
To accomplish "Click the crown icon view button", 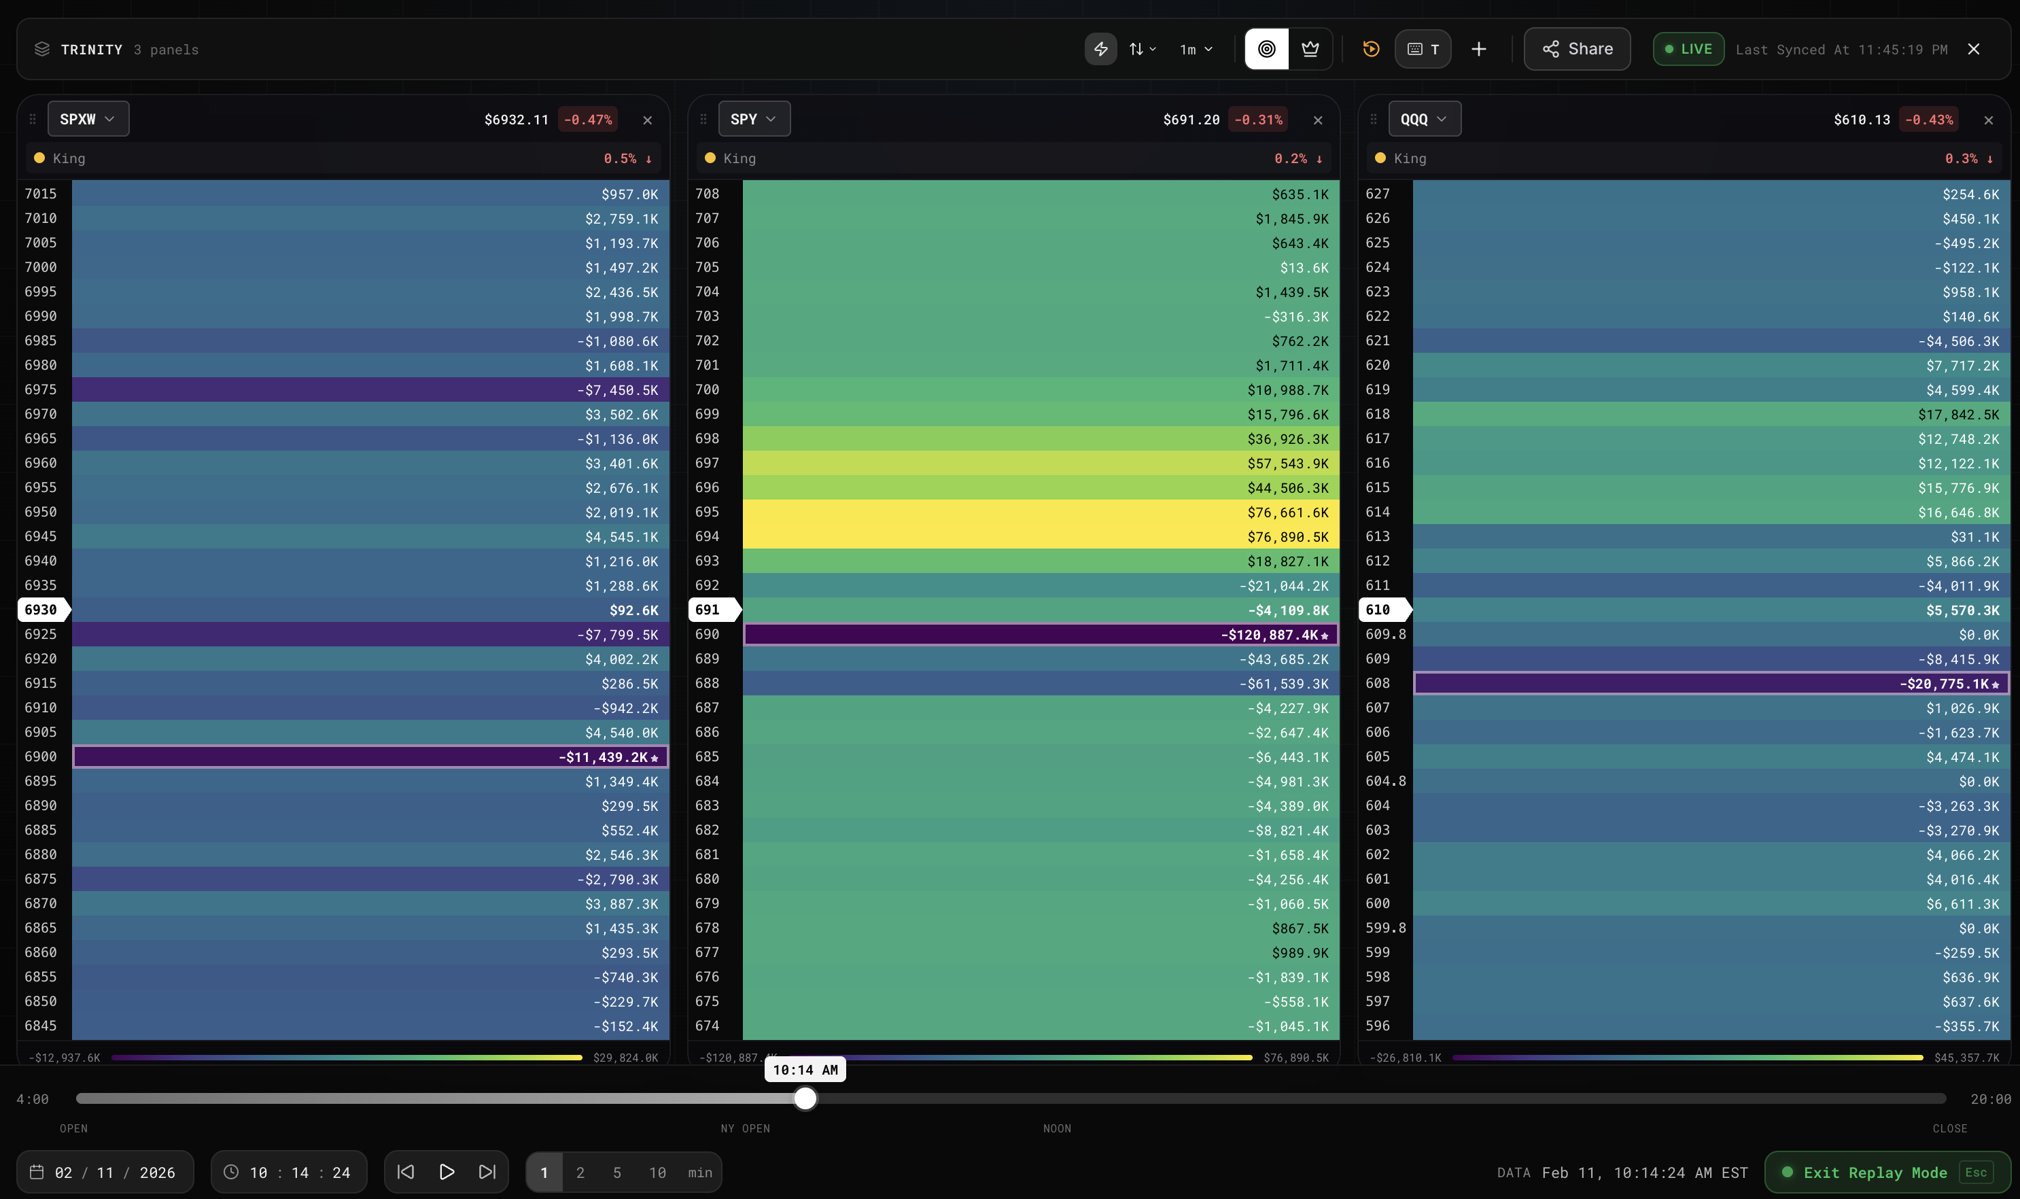I will 1310,50.
